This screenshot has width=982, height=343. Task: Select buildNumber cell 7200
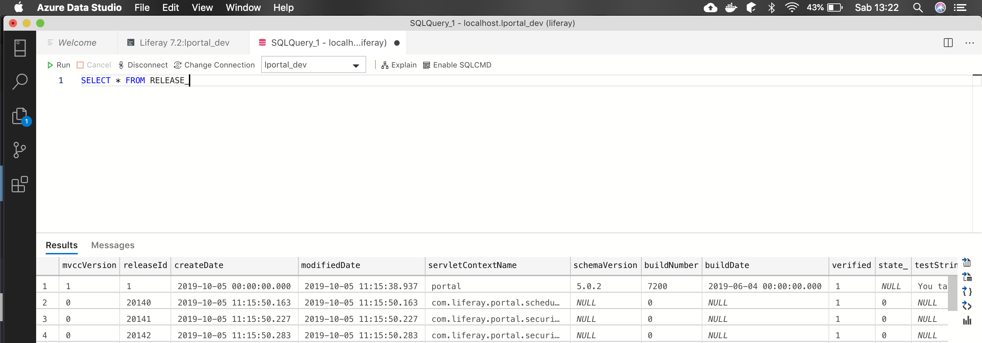point(671,286)
